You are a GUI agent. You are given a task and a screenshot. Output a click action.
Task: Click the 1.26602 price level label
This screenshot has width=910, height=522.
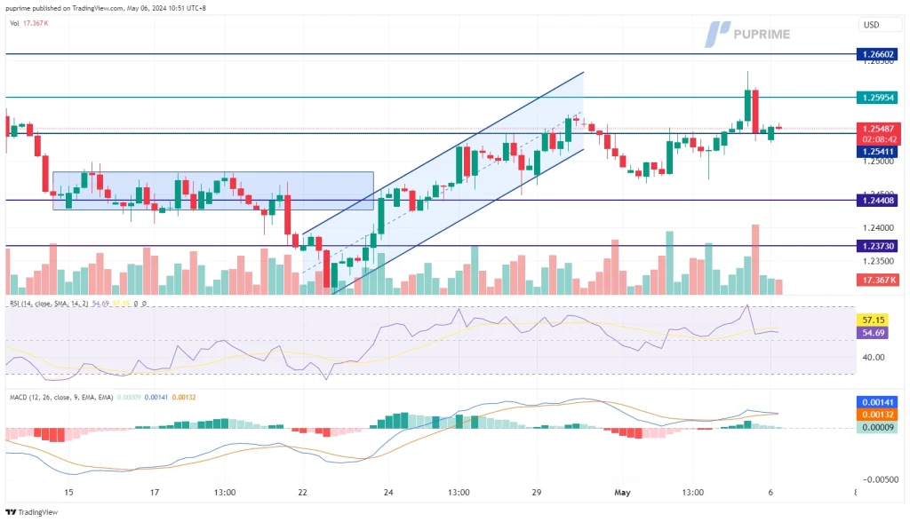click(877, 54)
